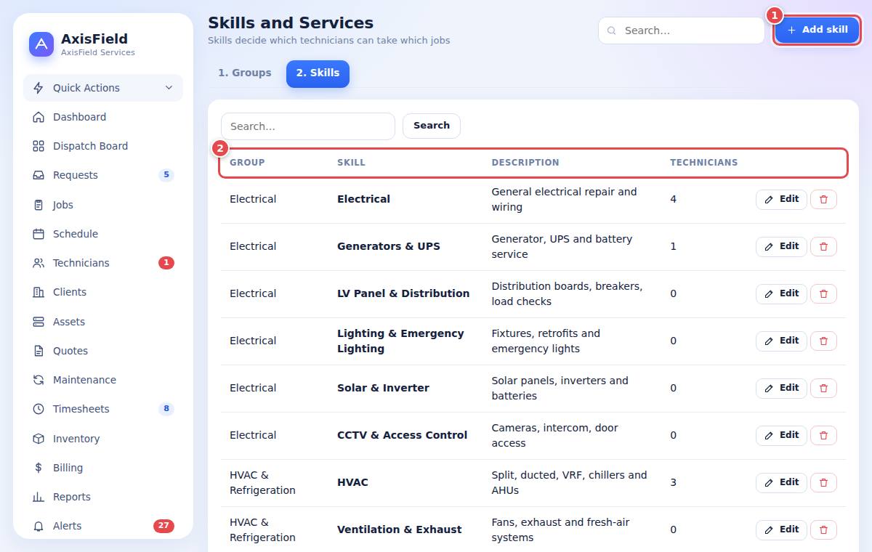Go to Billing
This screenshot has height=552, width=872.
(103, 468)
